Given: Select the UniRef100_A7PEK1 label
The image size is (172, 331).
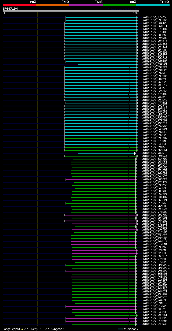Looking at the screenshot, I should (x=154, y=103).
